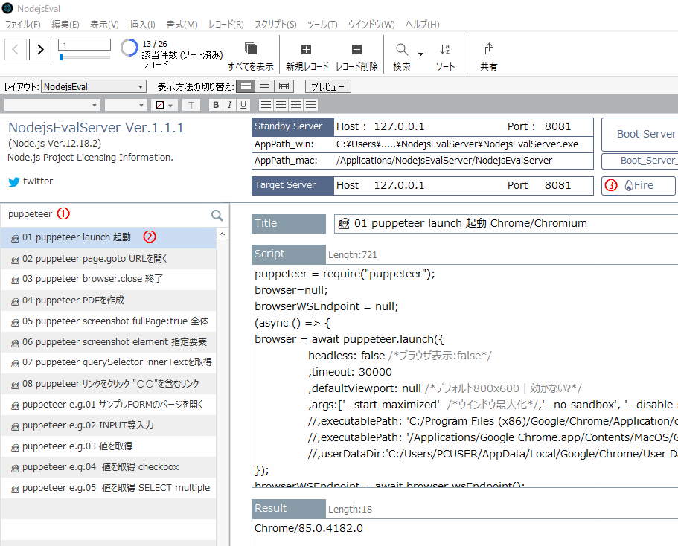Select puppeteer e.g.04 checkbox row
This screenshot has height=546, width=678.
pos(108,467)
